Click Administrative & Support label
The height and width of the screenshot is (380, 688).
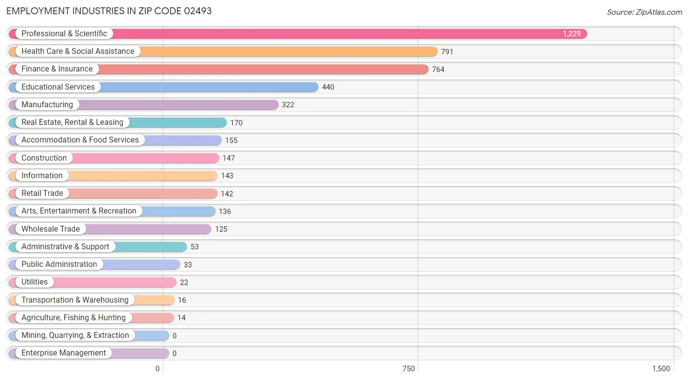65,247
